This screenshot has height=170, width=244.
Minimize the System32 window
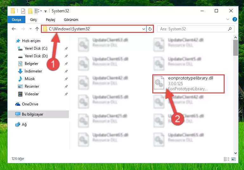point(202,11)
